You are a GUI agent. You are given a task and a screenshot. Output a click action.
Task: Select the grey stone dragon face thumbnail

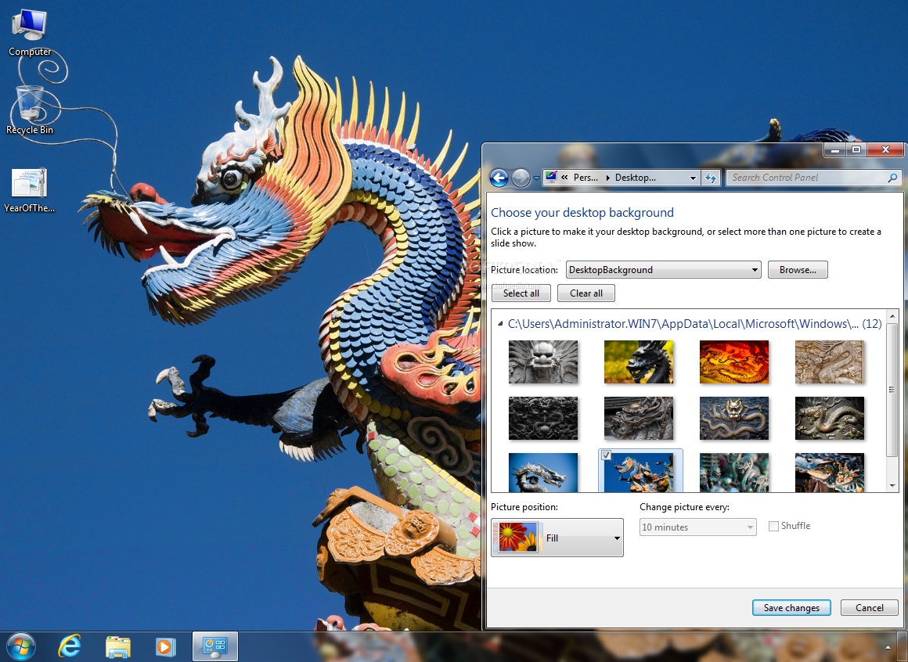[x=543, y=362]
